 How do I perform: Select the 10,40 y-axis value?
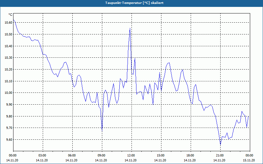click(9, 46)
